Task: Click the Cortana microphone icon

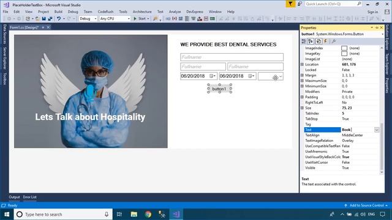Action: click(107, 215)
